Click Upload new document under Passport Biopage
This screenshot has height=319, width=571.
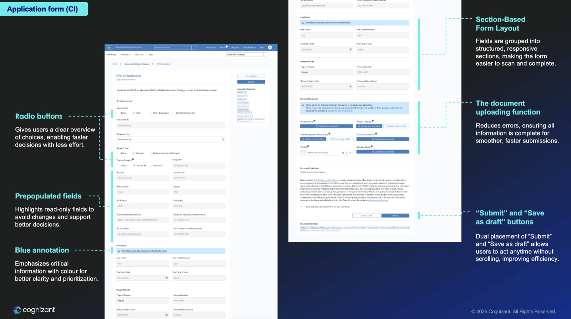click(x=369, y=126)
